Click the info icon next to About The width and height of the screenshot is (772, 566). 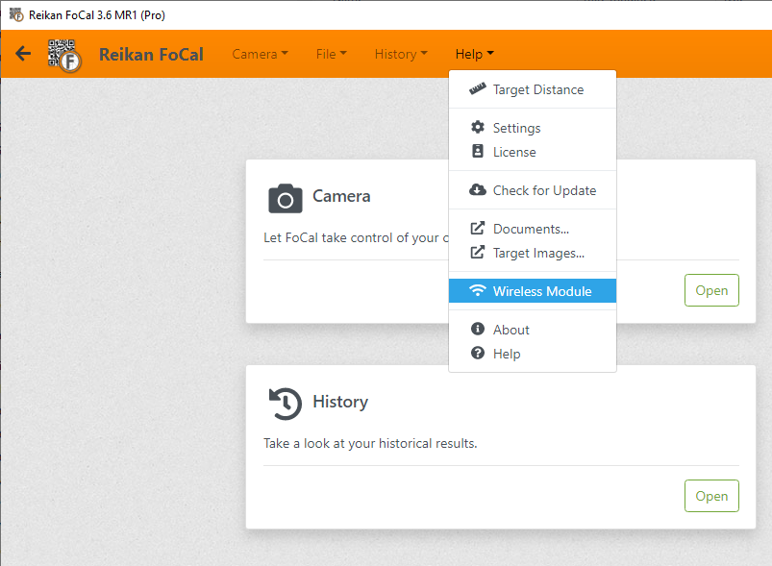coord(477,330)
